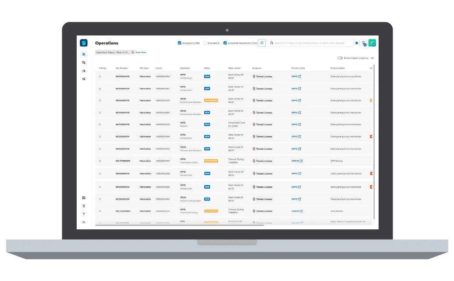The image size is (454, 281).
Task: Open the filter icon with badge
Action: click(x=363, y=43)
